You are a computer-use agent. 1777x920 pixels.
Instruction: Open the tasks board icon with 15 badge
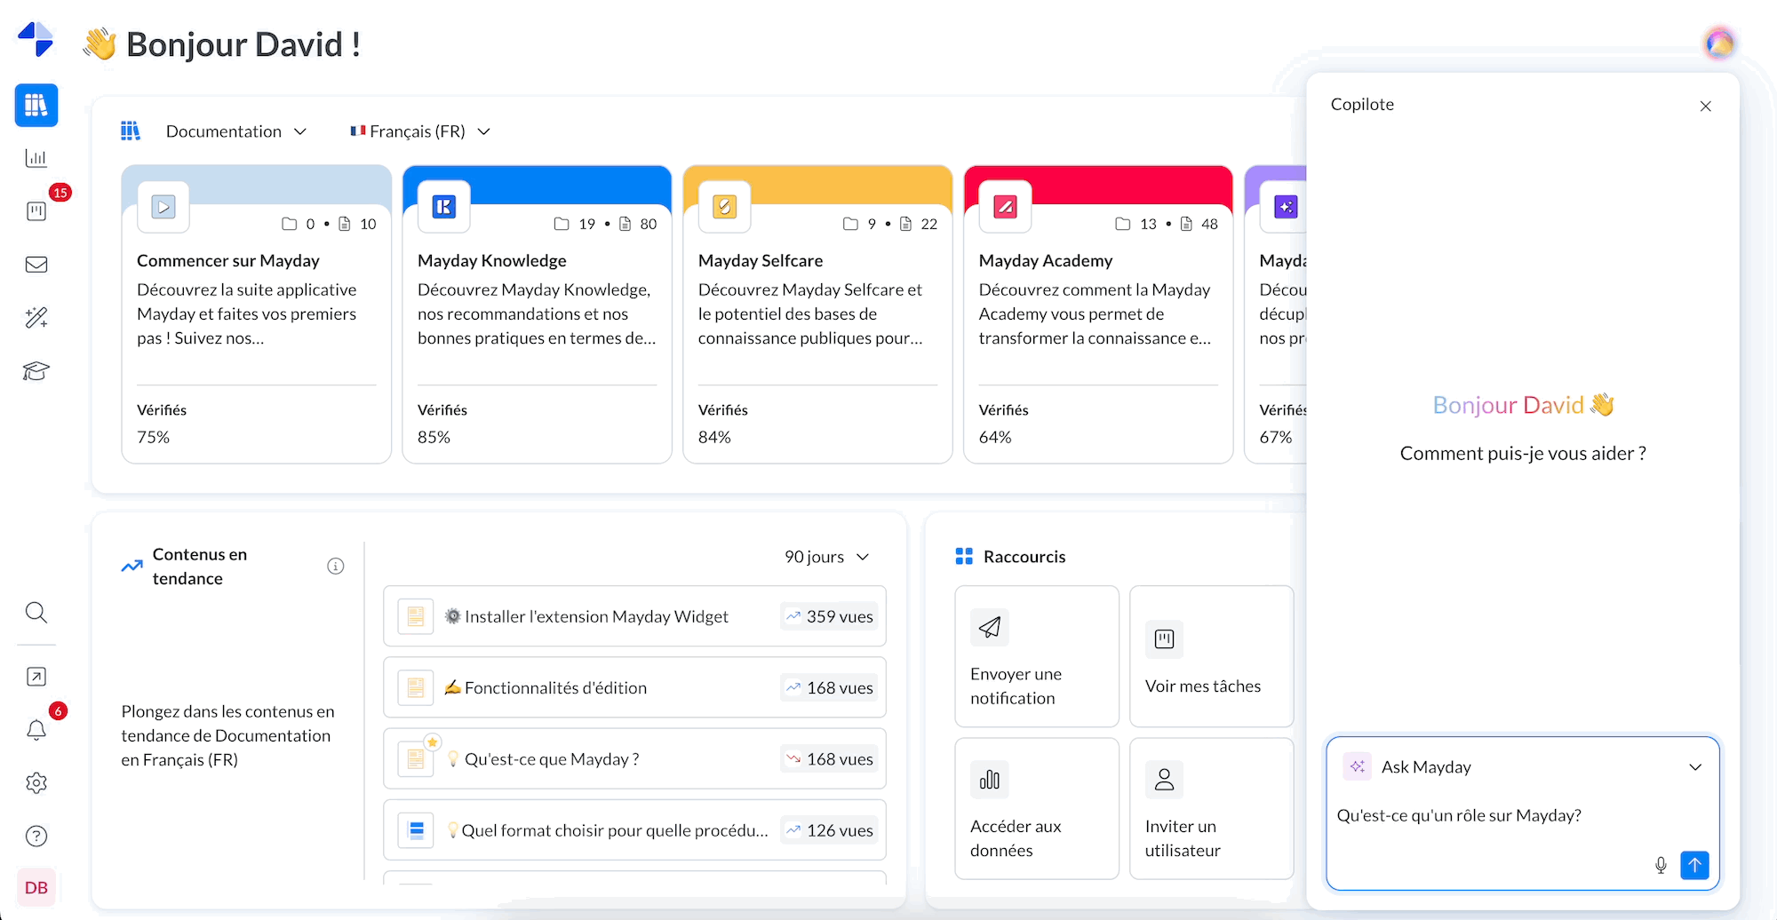coord(36,211)
